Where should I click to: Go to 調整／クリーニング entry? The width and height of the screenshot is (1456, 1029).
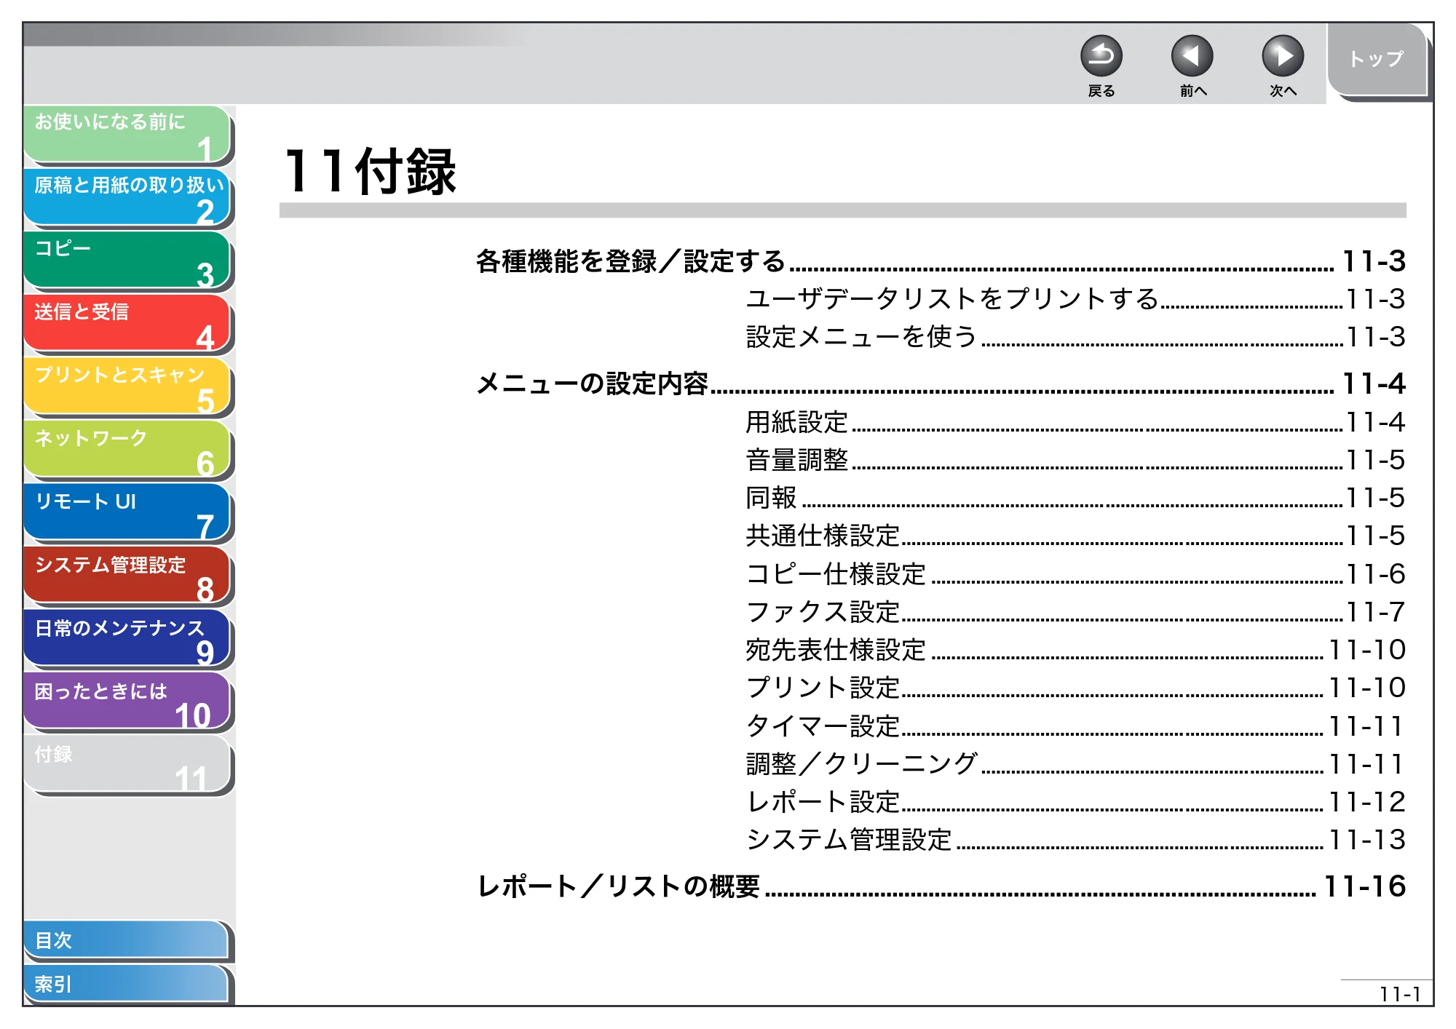point(1075,764)
